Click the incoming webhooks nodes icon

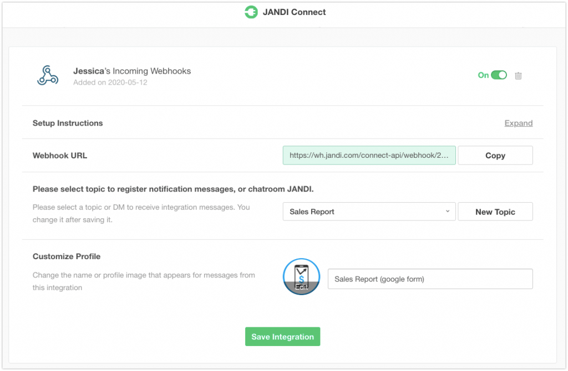[48, 75]
